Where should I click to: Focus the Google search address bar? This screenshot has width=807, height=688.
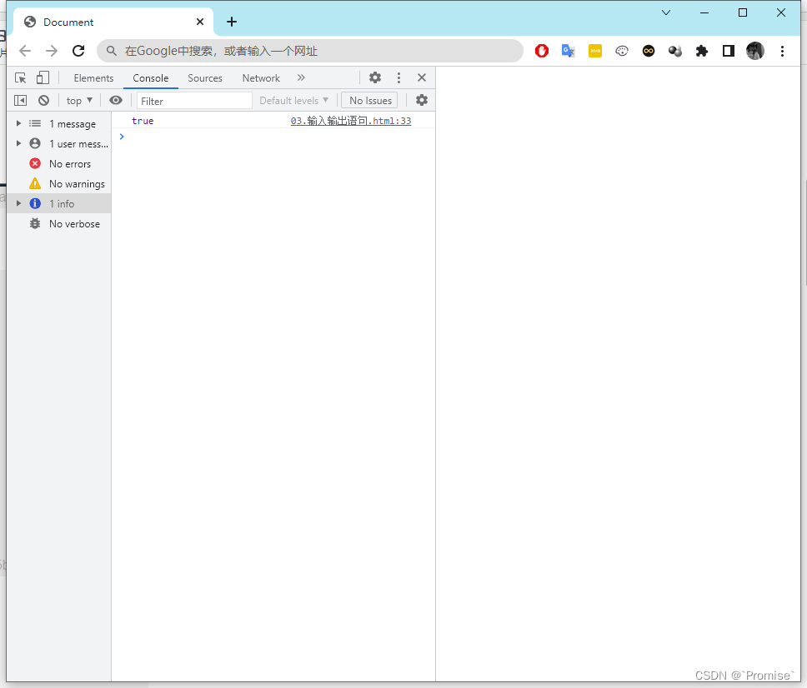point(310,51)
